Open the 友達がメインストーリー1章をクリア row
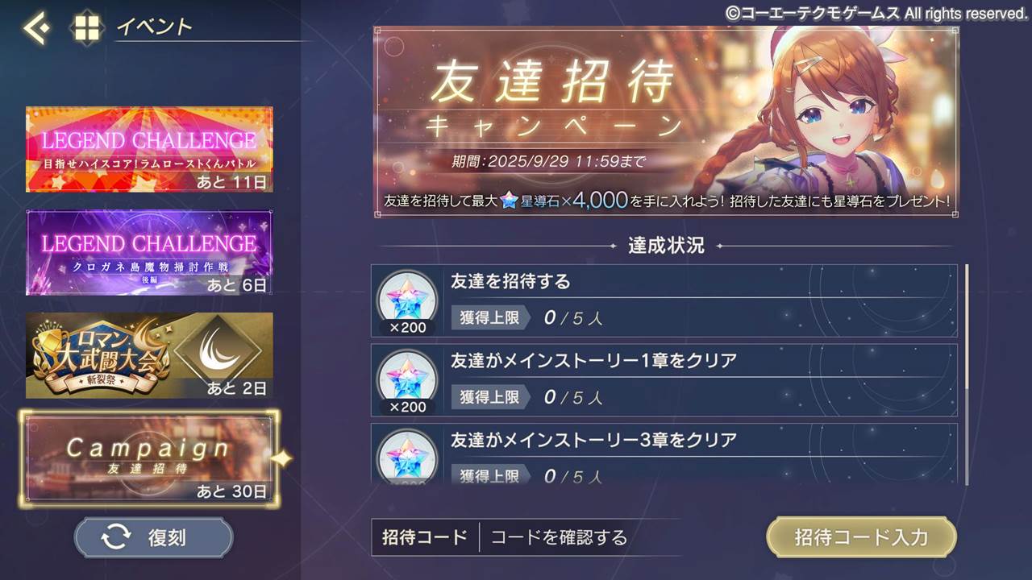The width and height of the screenshot is (1032, 580). [x=664, y=380]
